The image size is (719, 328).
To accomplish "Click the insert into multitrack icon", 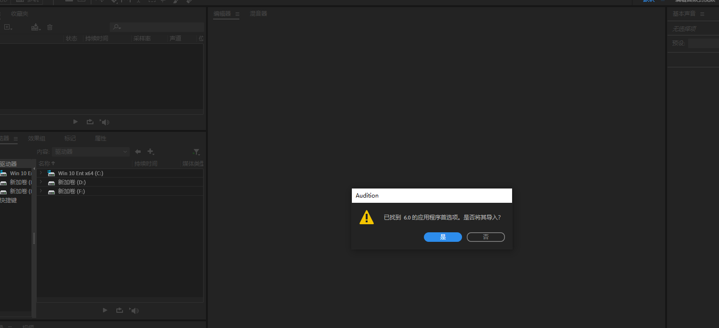I will coord(36,27).
